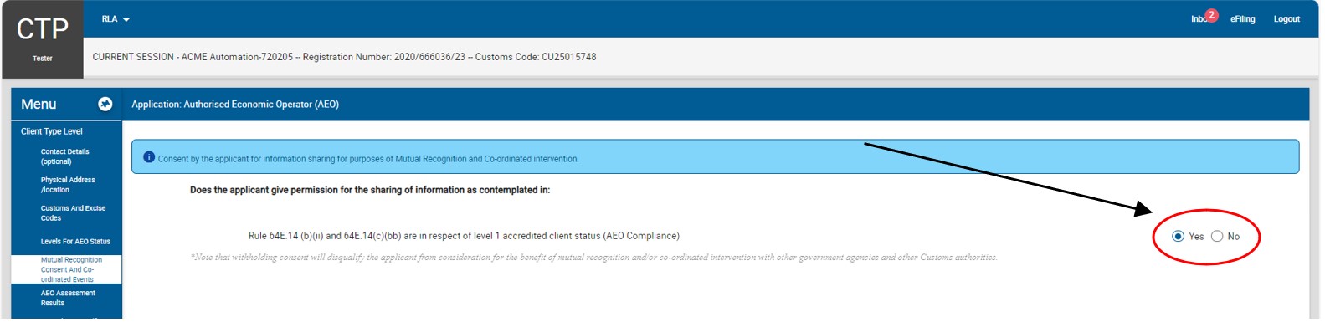Open Contact Details (optional) menu item
1325x327 pixels.
click(65, 156)
